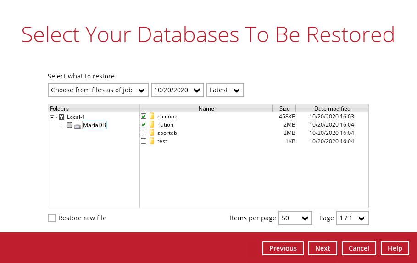Toggle the MariaDB folder tree checkbox
The width and height of the screenshot is (417, 263).
pyautogui.click(x=69, y=125)
